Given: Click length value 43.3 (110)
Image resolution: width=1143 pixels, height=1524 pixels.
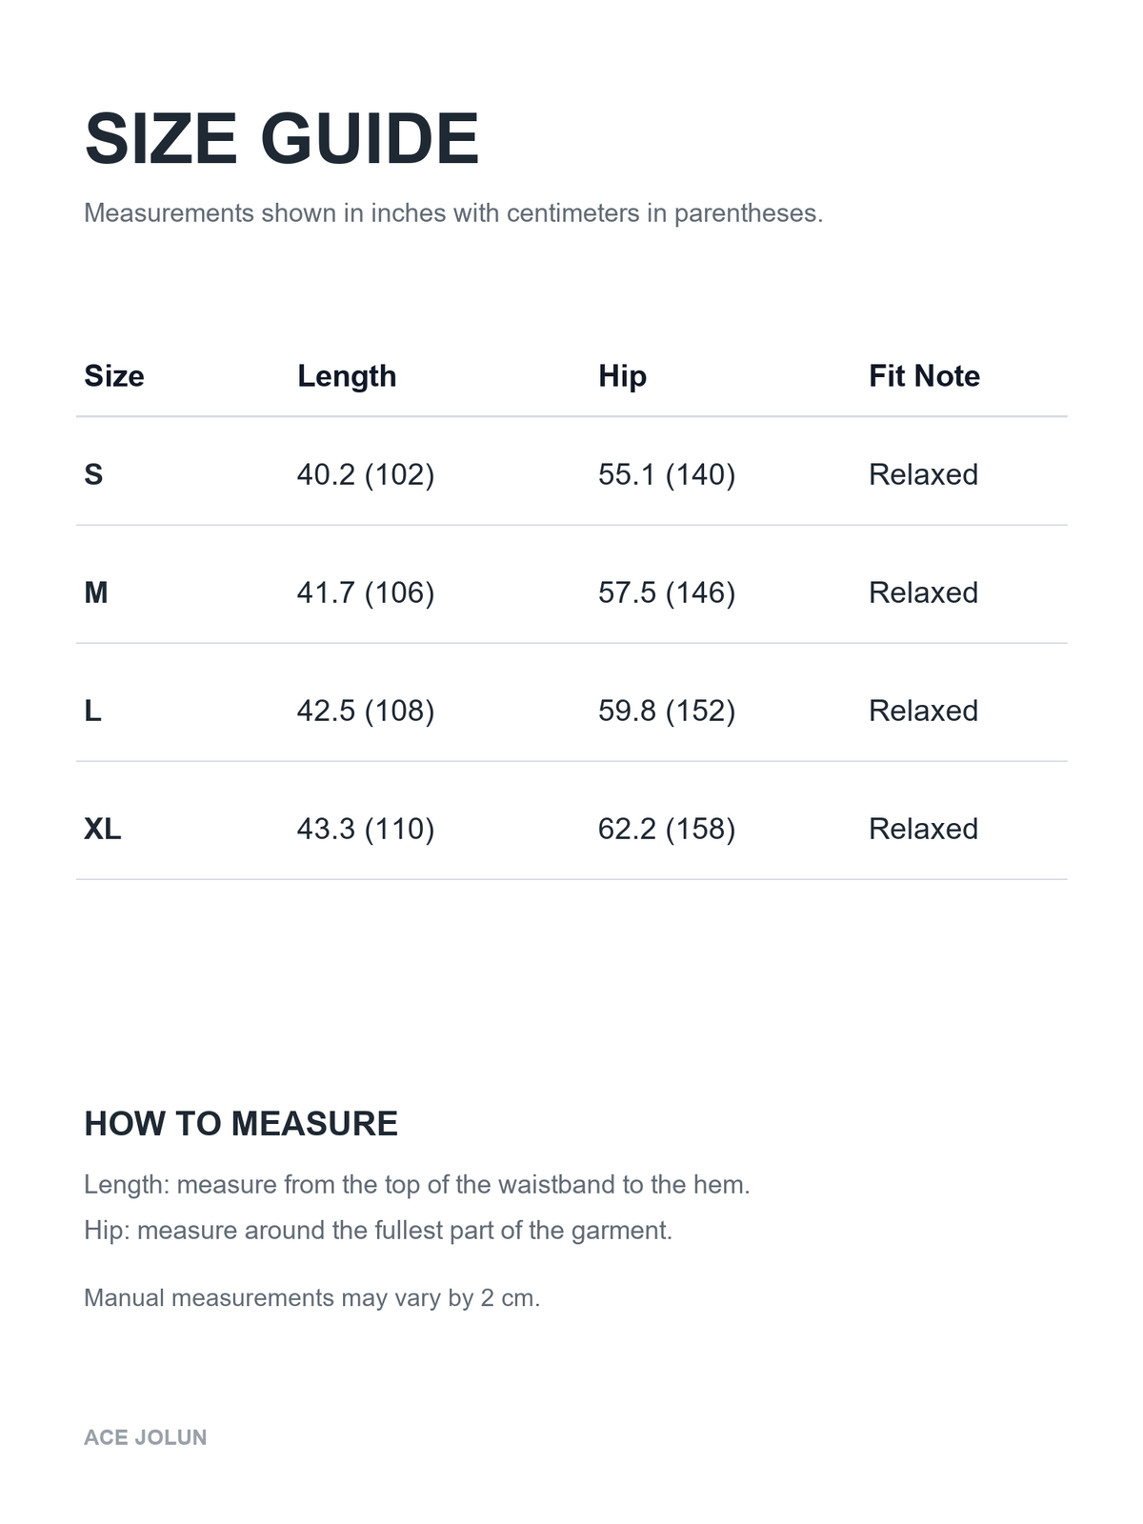Looking at the screenshot, I should tap(366, 829).
